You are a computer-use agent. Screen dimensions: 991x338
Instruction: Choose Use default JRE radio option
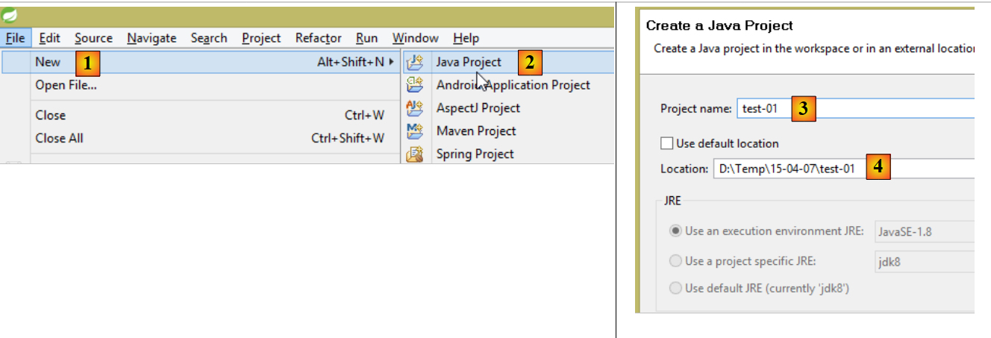click(x=675, y=288)
